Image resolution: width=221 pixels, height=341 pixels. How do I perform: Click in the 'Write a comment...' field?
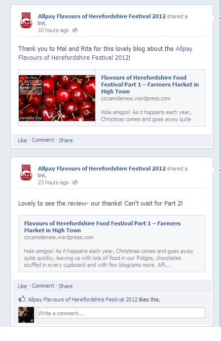(x=121, y=313)
